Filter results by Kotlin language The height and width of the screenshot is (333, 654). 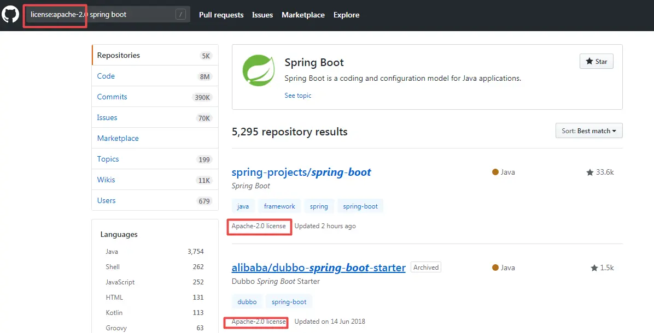[x=114, y=313]
